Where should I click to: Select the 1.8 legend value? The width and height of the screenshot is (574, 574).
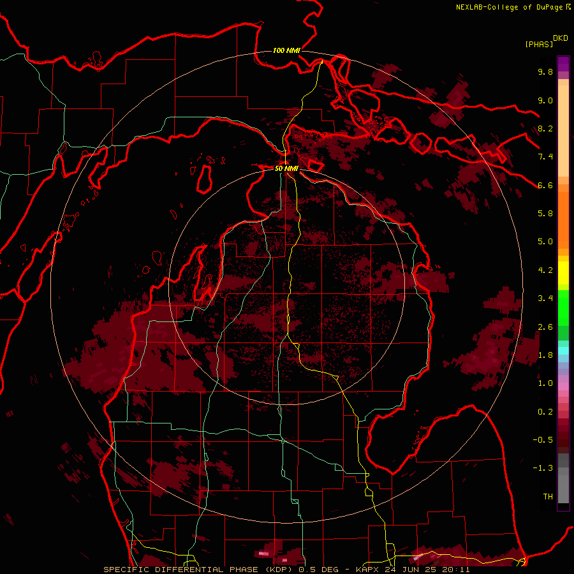pos(545,355)
